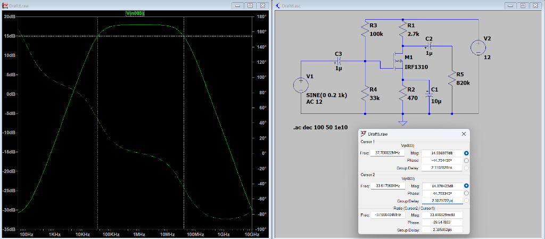Select Cursor 1 Mag radio button
Viewport: 545px width, 239px height.
point(467,153)
